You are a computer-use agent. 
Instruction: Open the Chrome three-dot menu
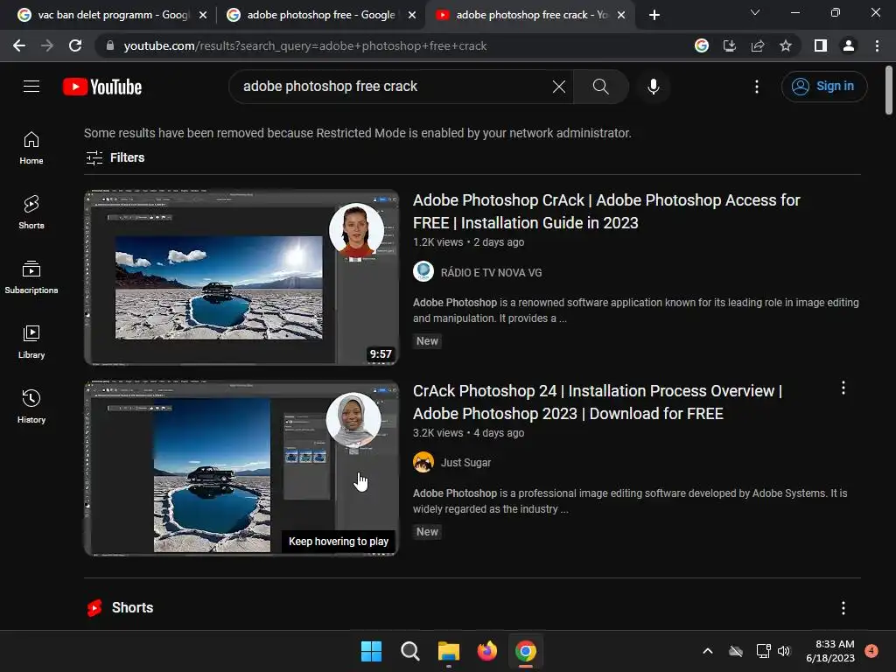(877, 45)
